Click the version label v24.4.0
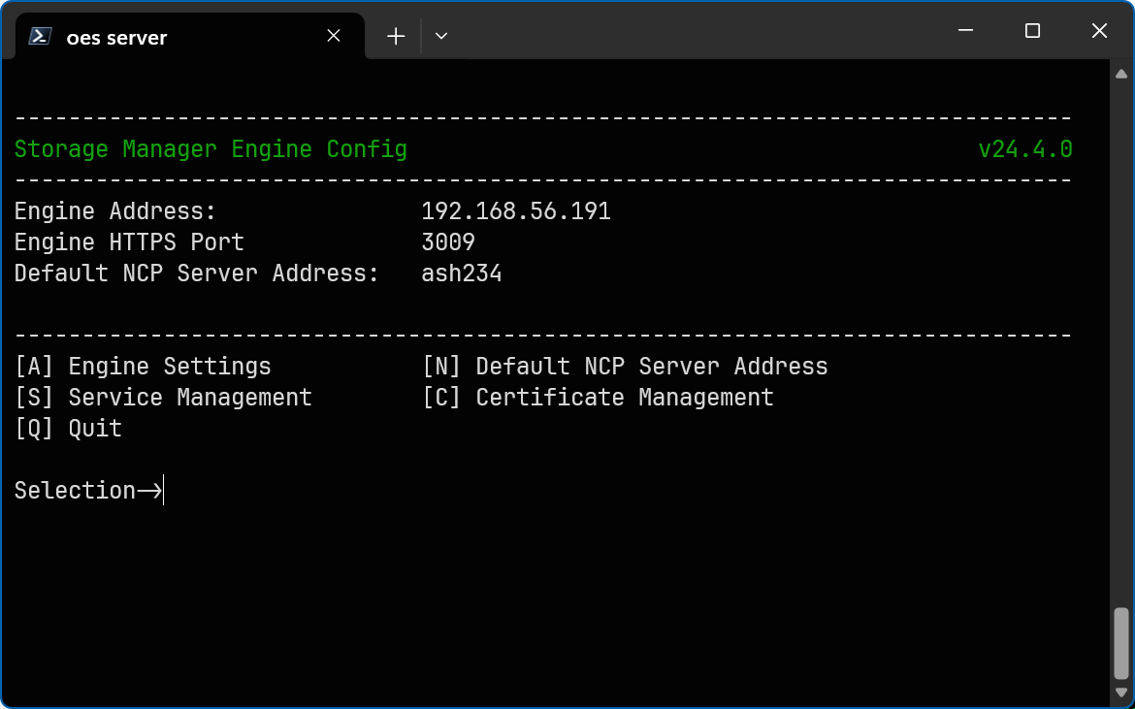 tap(1024, 149)
